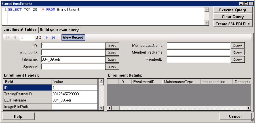Focus the Filename input field
This screenshot has width=255, height=123.
[x=73, y=59]
